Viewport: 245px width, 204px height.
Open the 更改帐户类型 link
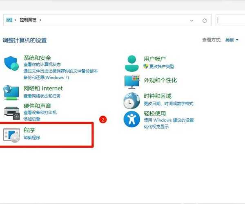pyautogui.click(x=161, y=67)
